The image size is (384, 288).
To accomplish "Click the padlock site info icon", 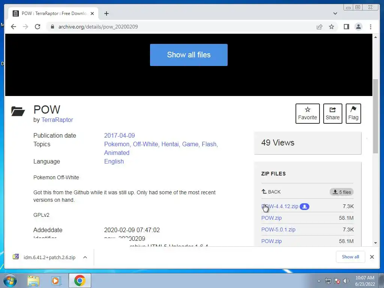I will [52, 27].
